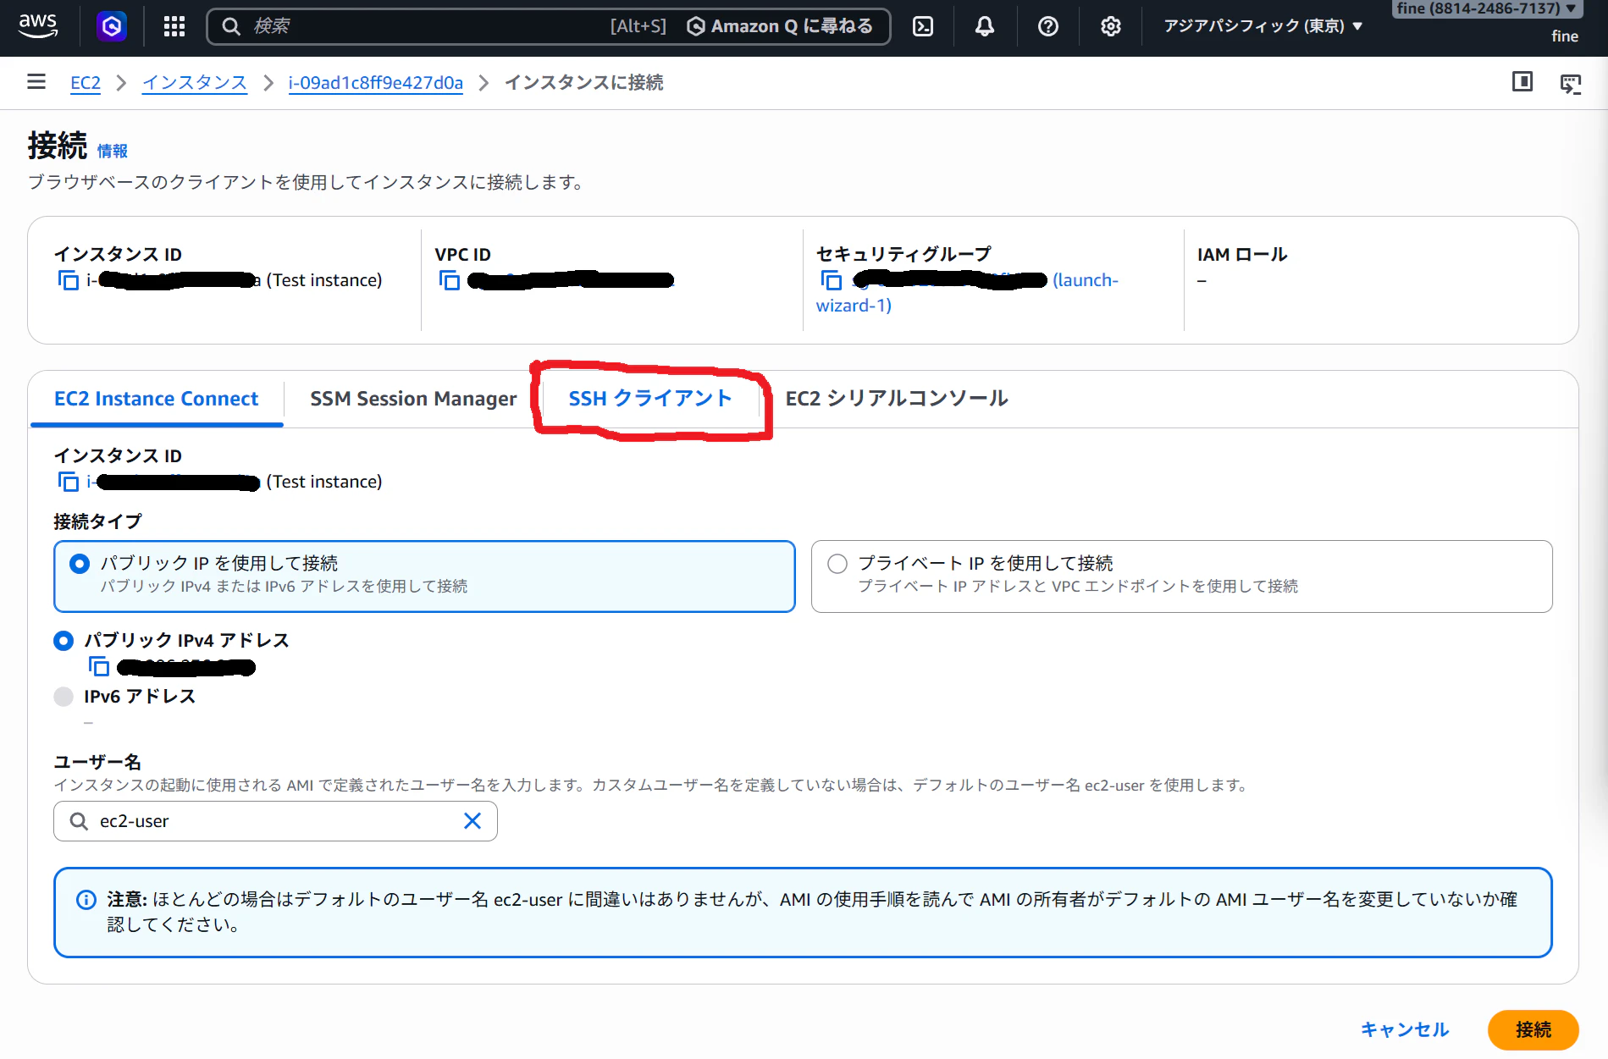Click the ユーザー名 label

click(x=98, y=762)
